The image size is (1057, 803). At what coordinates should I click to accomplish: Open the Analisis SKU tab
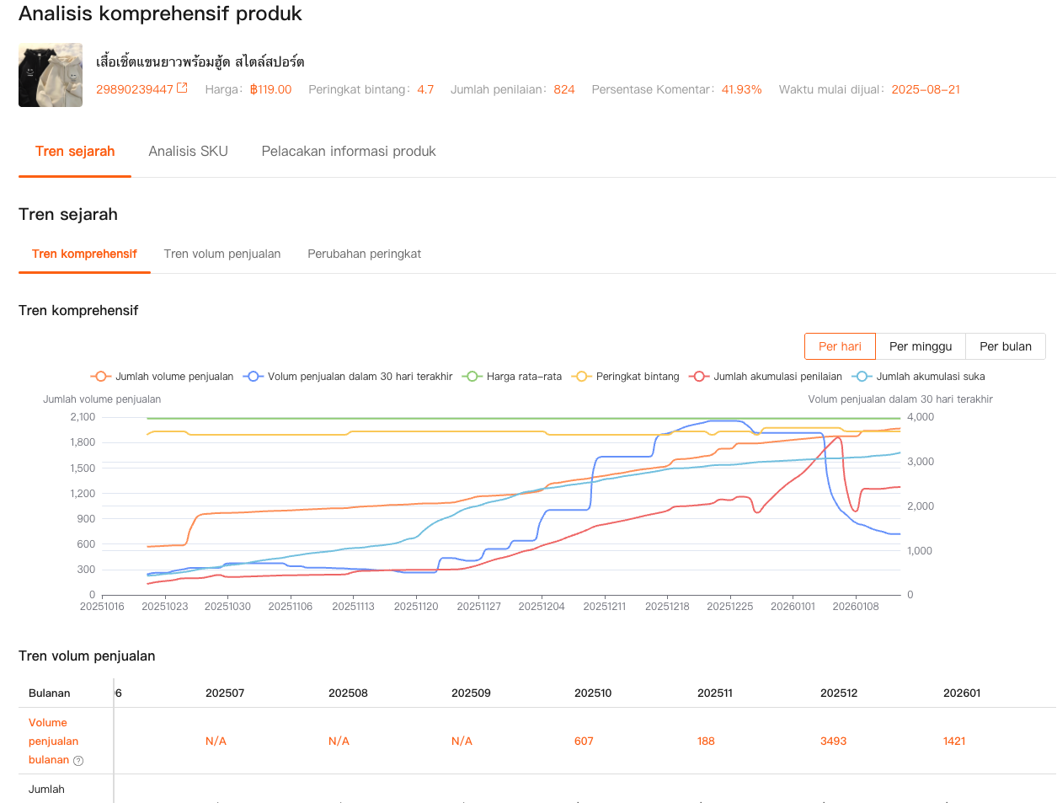pos(188,152)
